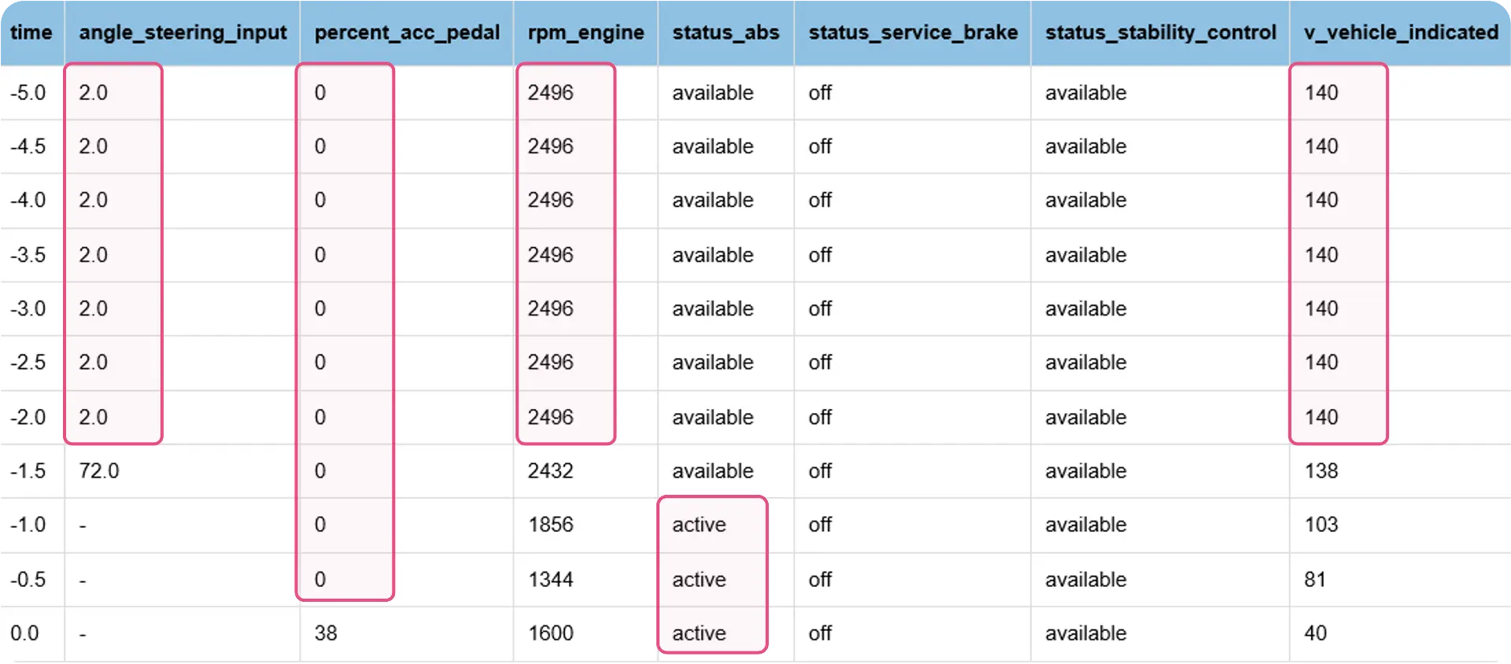Click the rpm_engine column header

[x=586, y=32]
